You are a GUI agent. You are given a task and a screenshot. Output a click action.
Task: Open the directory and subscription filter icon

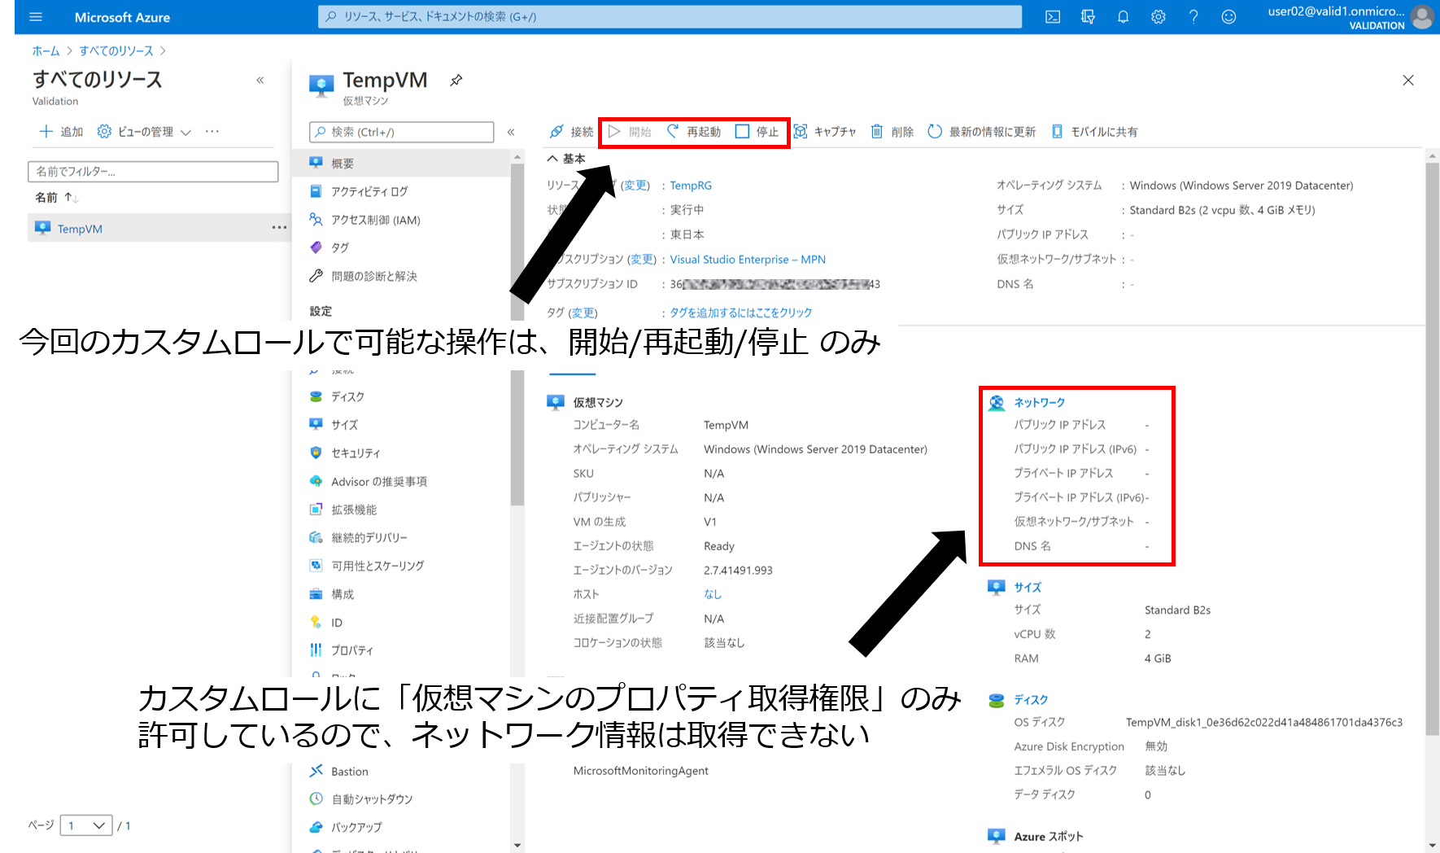coord(1088,17)
